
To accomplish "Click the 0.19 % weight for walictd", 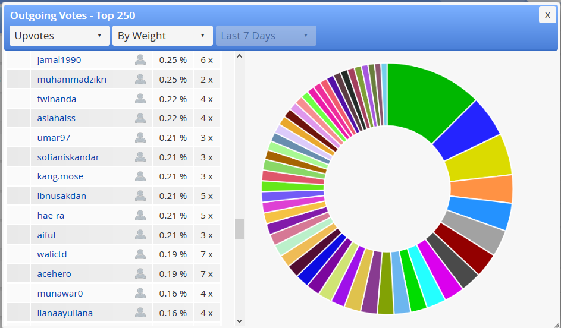I will pyautogui.click(x=173, y=254).
